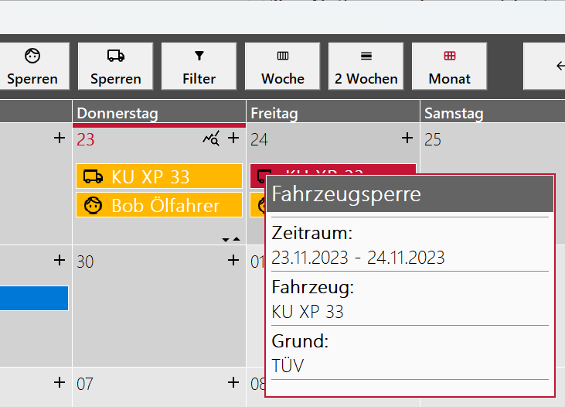Select the date number 25

433,139
